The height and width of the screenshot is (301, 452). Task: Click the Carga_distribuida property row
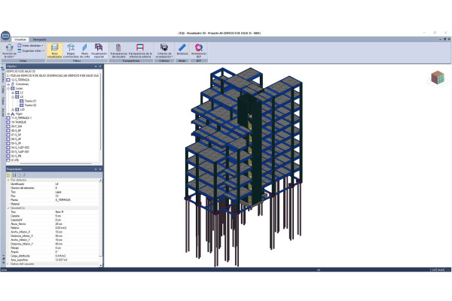point(53,256)
